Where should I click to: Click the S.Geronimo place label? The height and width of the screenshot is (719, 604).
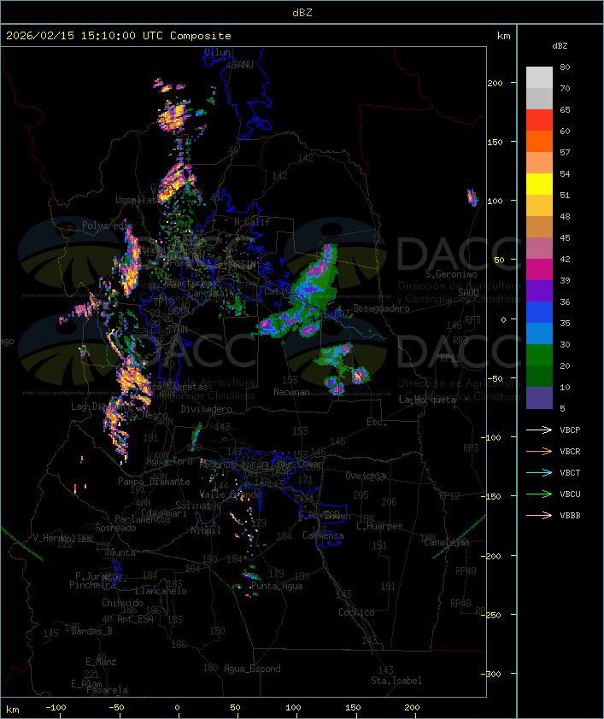coord(451,274)
